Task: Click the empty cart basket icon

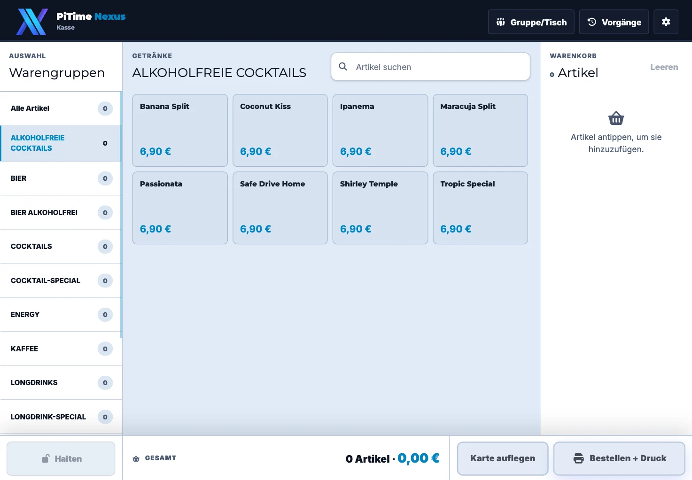Action: click(616, 118)
